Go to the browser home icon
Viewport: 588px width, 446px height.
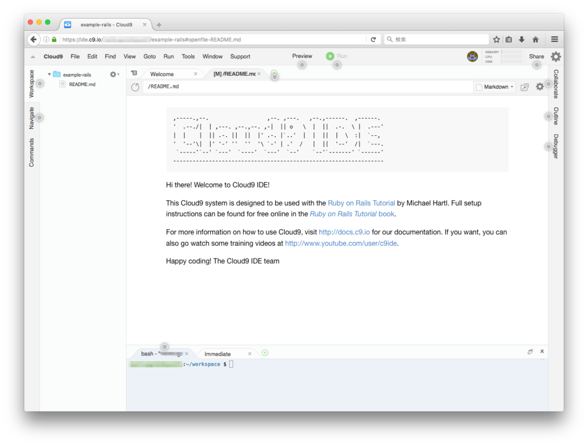coord(536,40)
